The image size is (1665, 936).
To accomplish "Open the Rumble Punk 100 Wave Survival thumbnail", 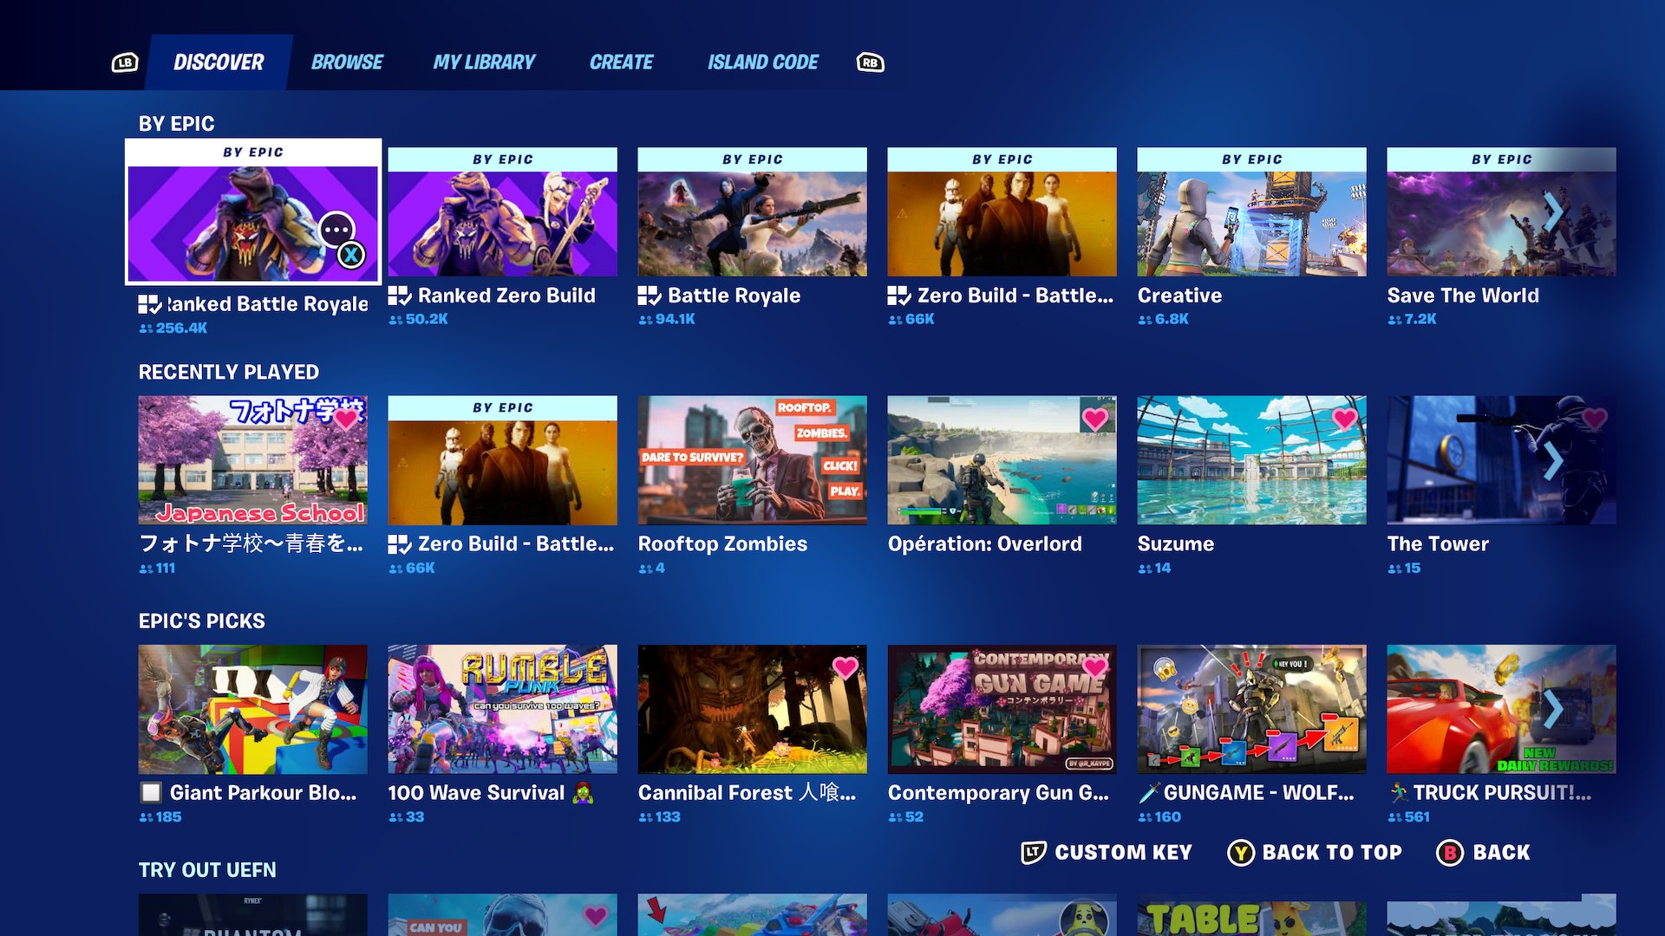I will point(503,709).
